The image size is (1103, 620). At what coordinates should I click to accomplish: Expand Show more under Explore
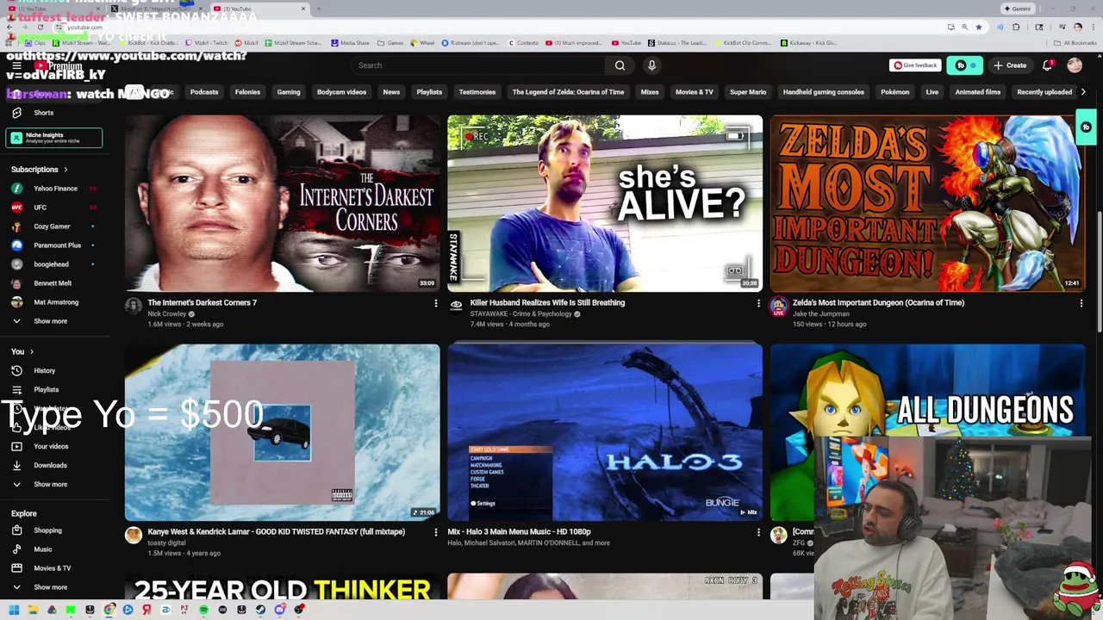(x=50, y=587)
